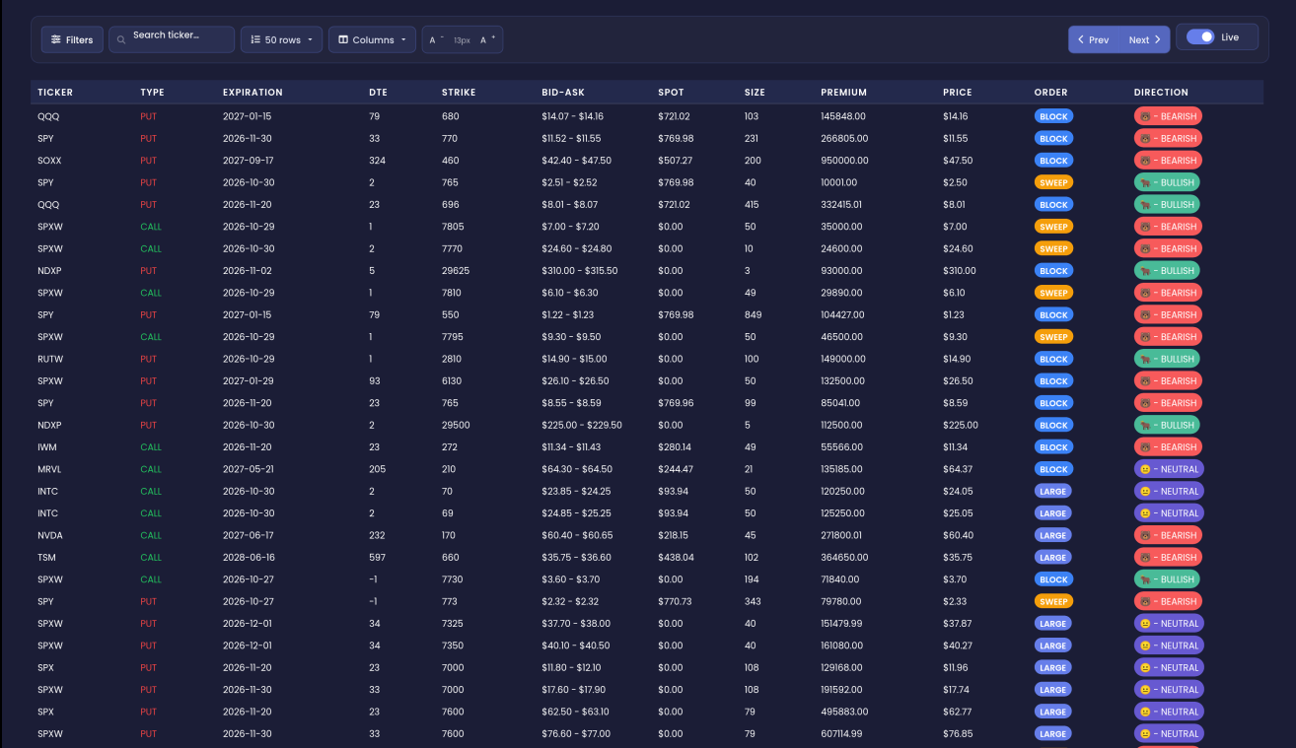Go to next page with Next

pyautogui.click(x=1145, y=39)
